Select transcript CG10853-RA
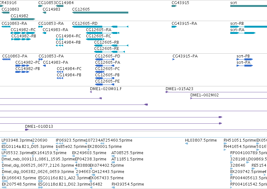Image resolution: width=267 pixels, height=189 pixels. tap(40, 27)
